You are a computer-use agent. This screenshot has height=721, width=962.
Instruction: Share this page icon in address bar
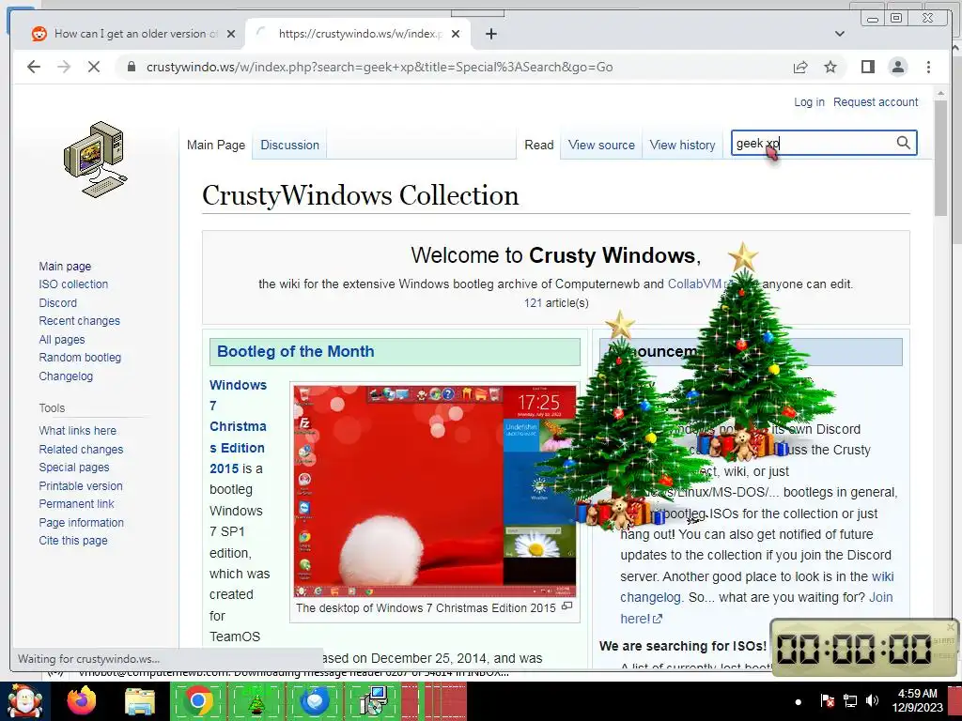[800, 67]
